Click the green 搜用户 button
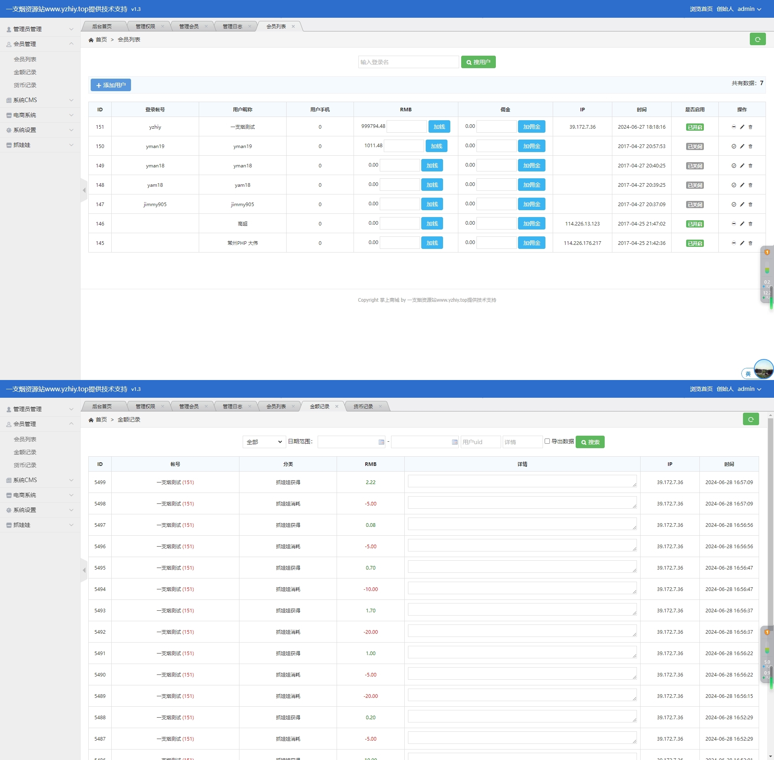Viewport: 774px width, 760px height. [x=478, y=62]
